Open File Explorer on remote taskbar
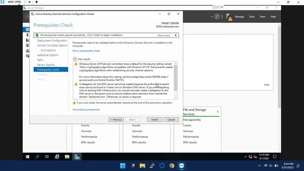Screen dimensions: 304x171 67,157
